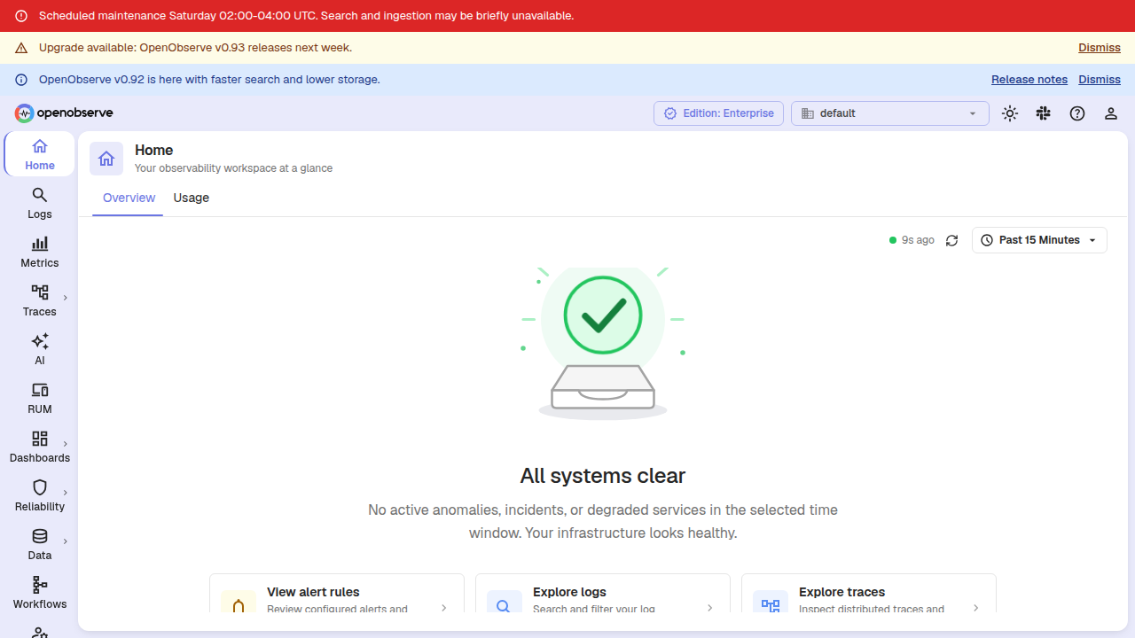The width and height of the screenshot is (1135, 638).
Task: Open the Home sidebar item
Action: coord(40,154)
